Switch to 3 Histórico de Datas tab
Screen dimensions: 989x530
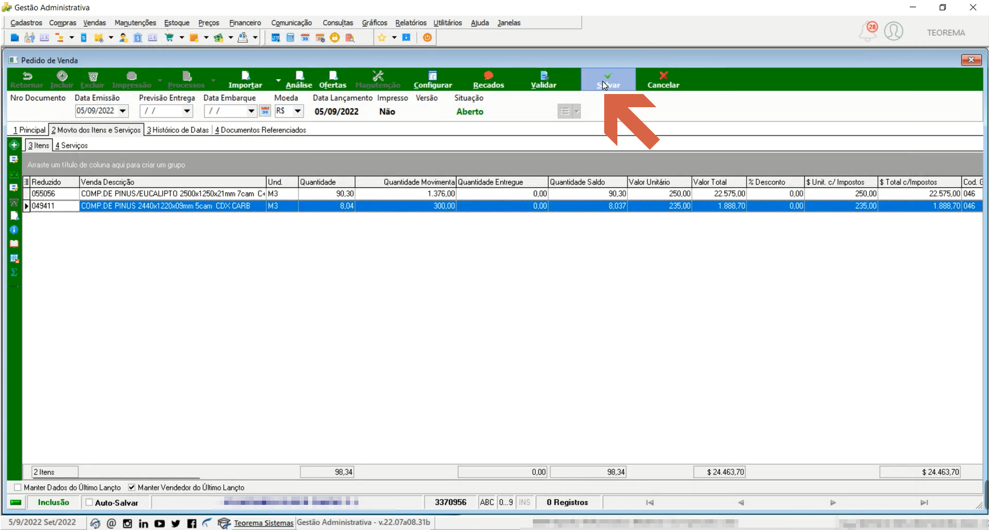point(178,130)
